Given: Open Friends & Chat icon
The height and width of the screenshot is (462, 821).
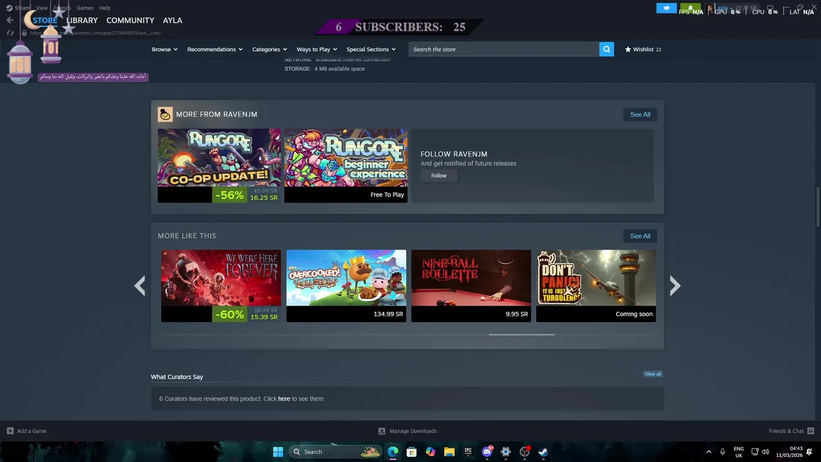Looking at the screenshot, I should click(x=811, y=431).
